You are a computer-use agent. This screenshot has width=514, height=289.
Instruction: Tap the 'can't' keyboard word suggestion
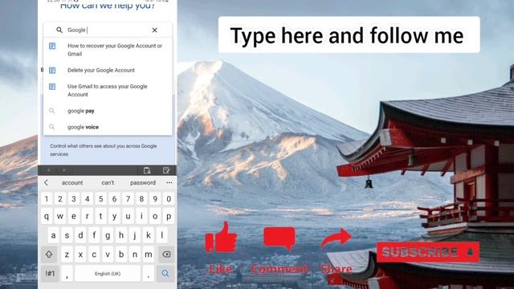click(x=108, y=183)
